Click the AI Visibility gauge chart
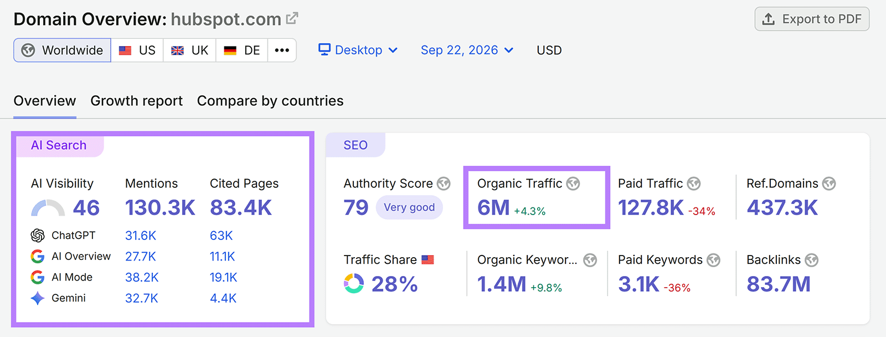Viewport: 886px width, 337px height. [48, 208]
